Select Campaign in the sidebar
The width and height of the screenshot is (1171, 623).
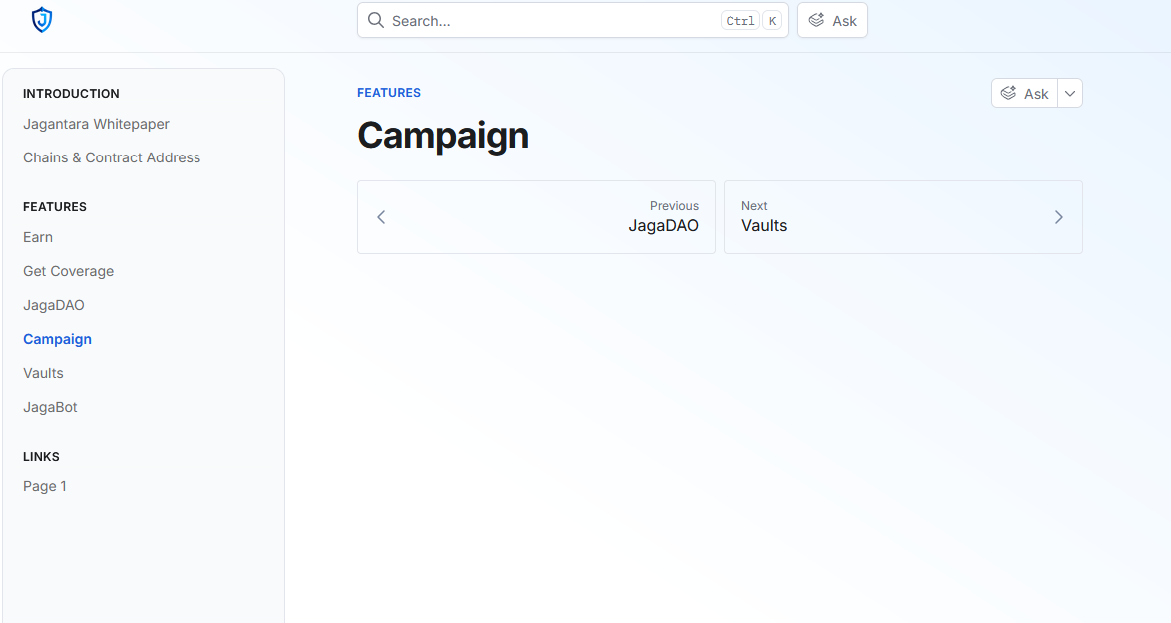tap(57, 339)
